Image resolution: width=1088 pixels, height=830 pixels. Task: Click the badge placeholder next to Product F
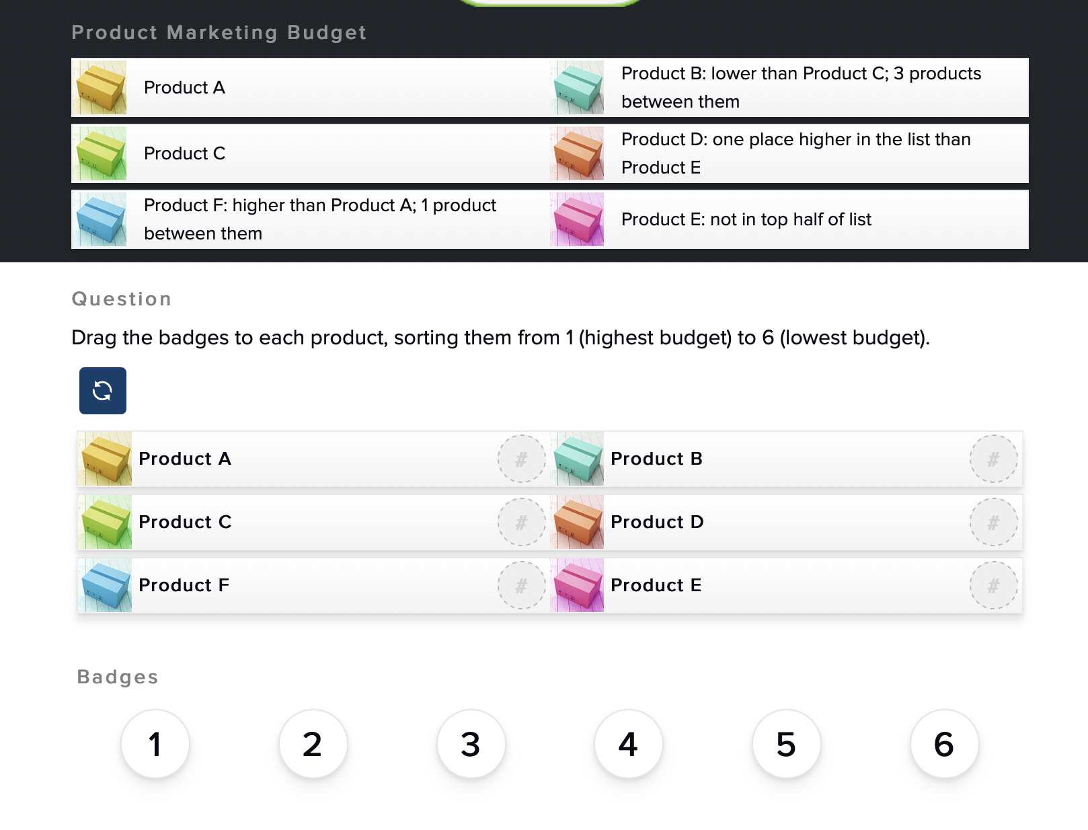[520, 585]
